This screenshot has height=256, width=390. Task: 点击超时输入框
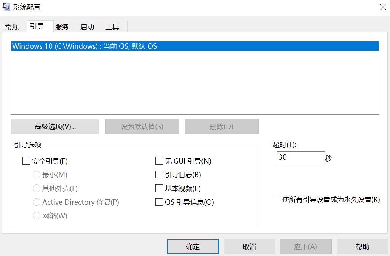(x=300, y=158)
